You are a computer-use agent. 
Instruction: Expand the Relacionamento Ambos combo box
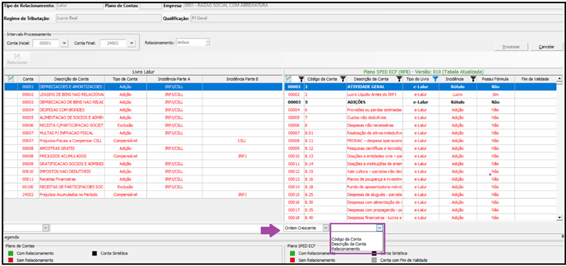click(207, 43)
